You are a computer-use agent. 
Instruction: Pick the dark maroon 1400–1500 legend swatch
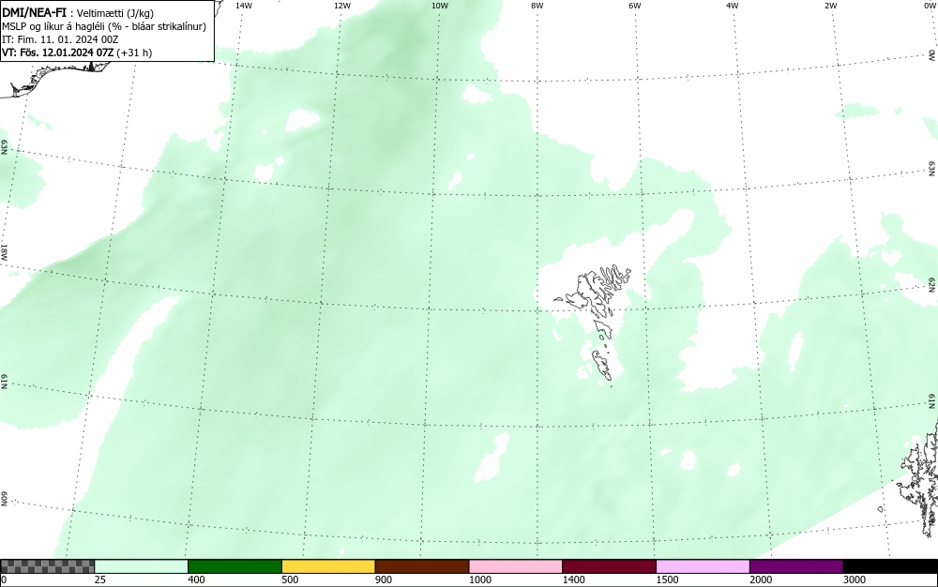tap(609, 566)
